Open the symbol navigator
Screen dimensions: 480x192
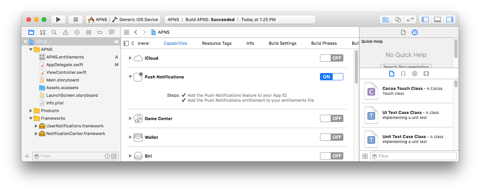tap(42, 32)
